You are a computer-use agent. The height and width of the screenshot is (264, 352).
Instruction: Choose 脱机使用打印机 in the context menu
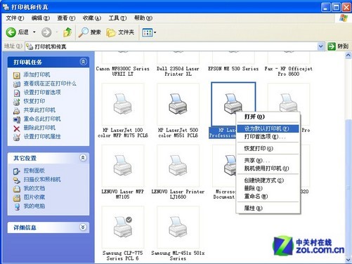point(268,169)
